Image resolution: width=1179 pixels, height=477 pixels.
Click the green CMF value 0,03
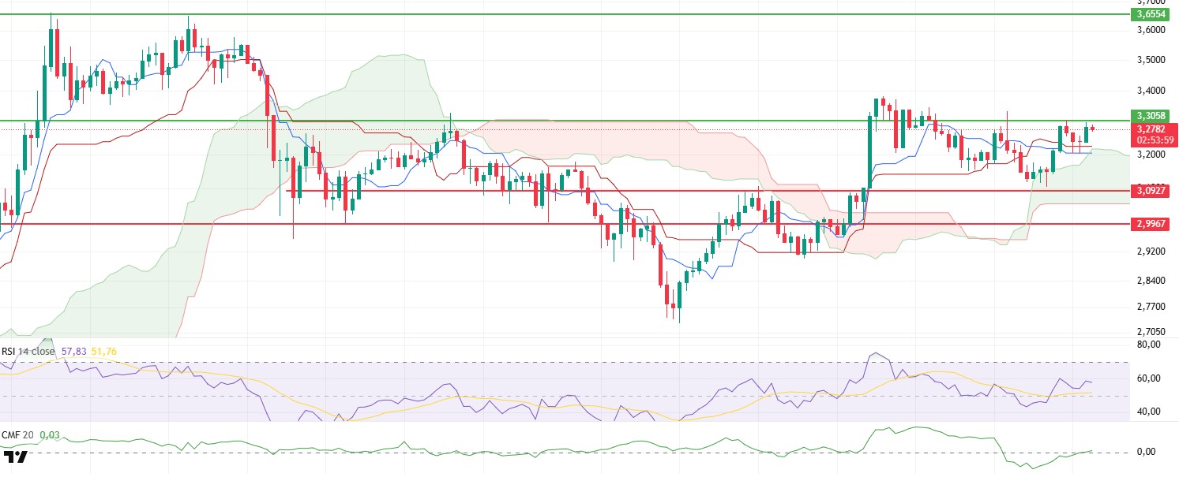click(50, 435)
